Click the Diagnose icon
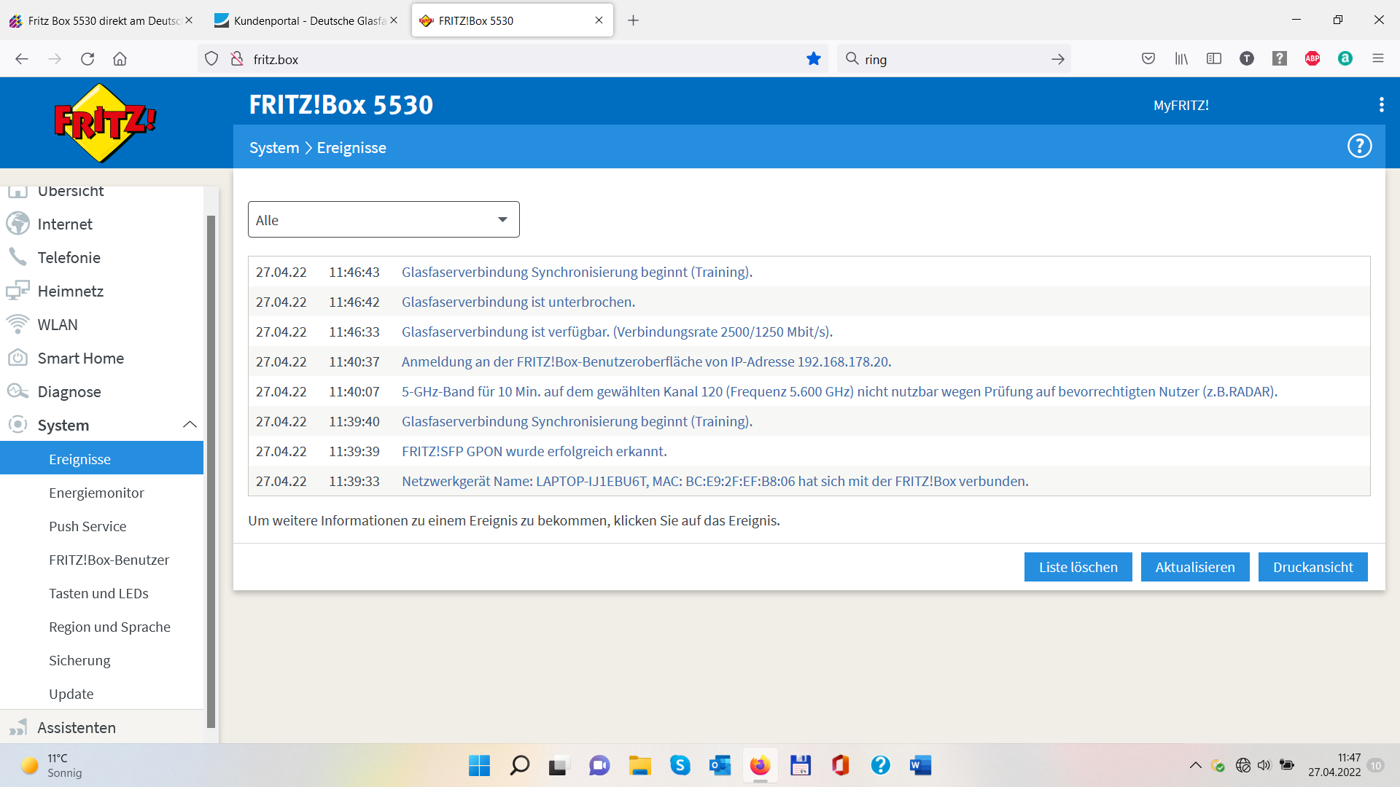Screen dimensions: 1400x787 click(17, 391)
